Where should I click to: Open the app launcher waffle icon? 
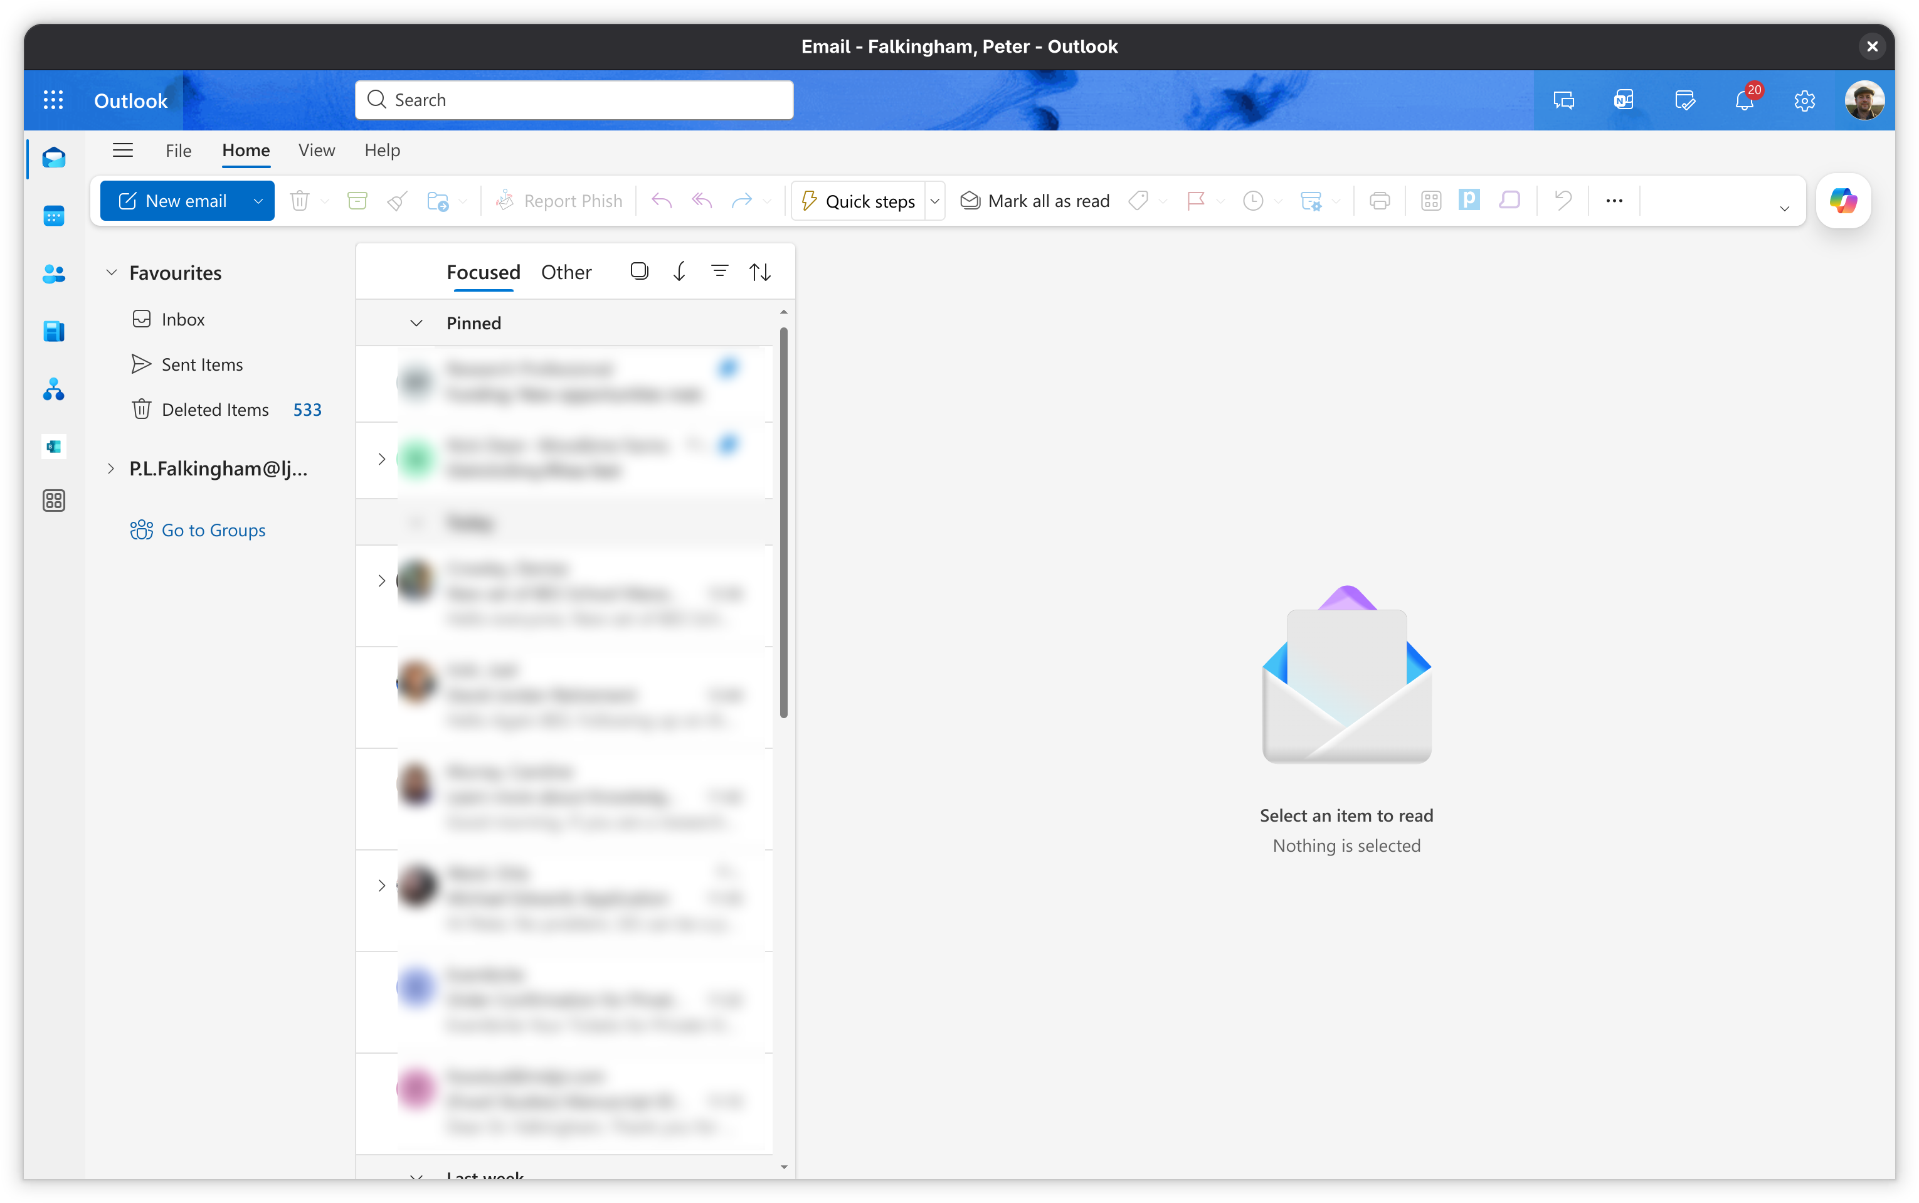point(53,100)
